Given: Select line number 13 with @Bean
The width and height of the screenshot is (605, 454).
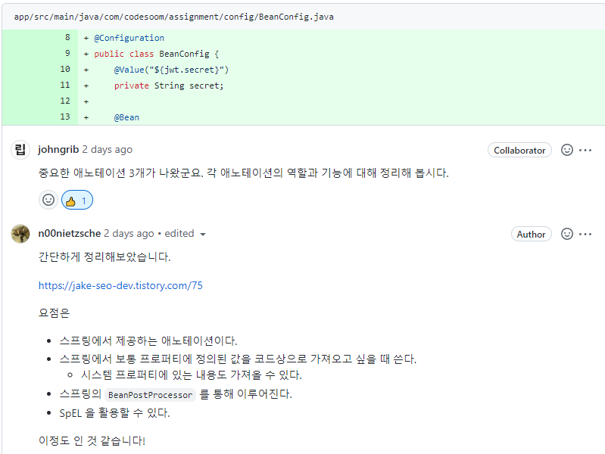Looking at the screenshot, I should tap(65, 117).
